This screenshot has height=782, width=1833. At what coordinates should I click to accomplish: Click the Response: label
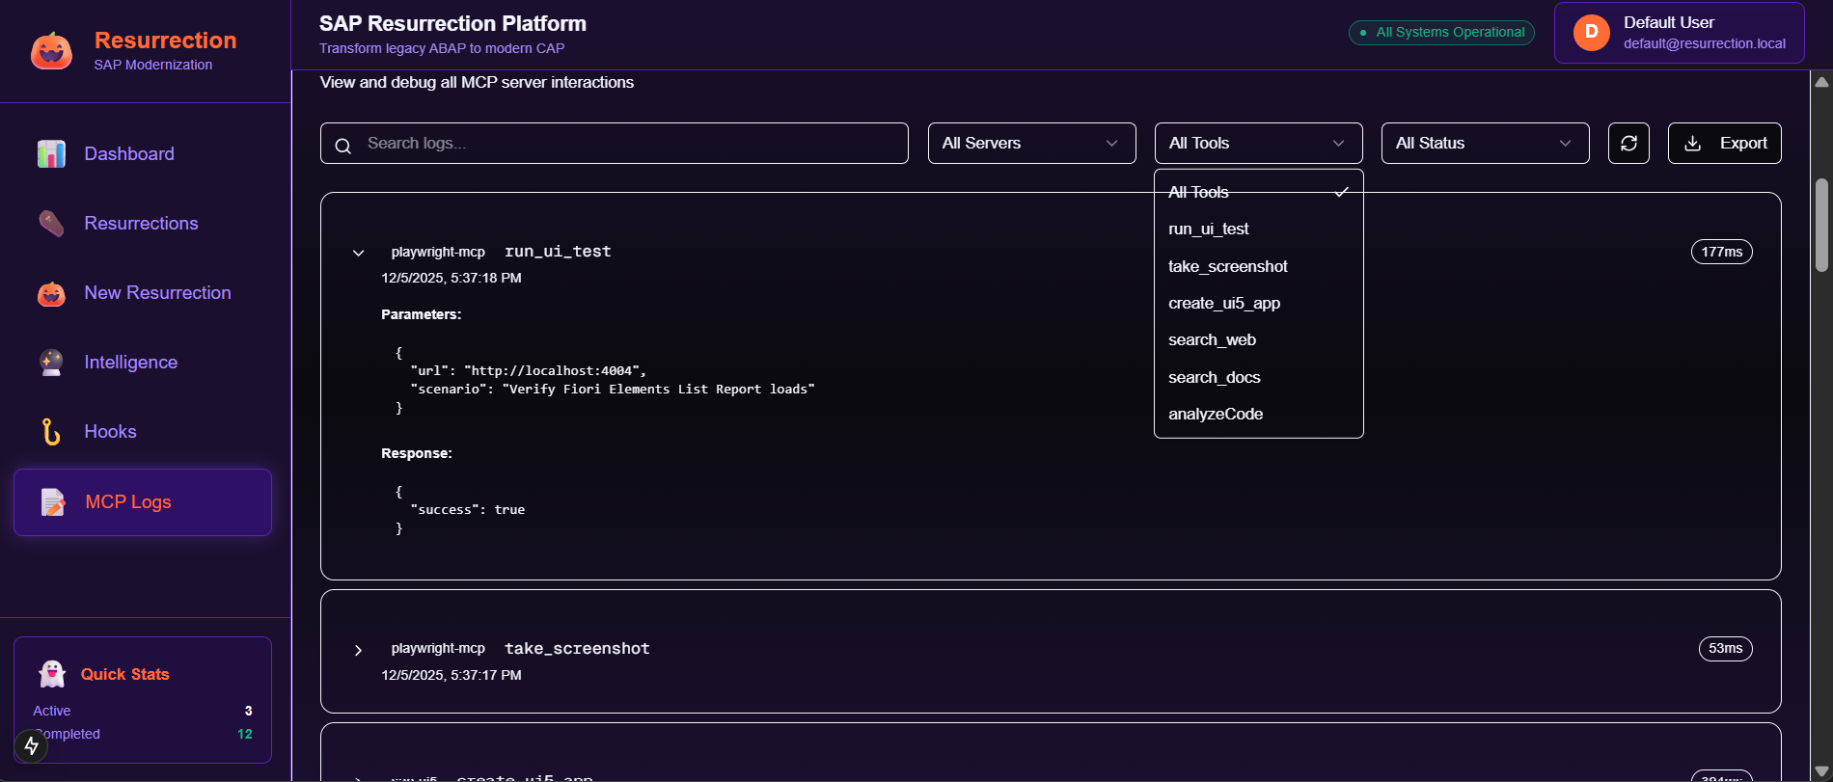[x=417, y=453]
